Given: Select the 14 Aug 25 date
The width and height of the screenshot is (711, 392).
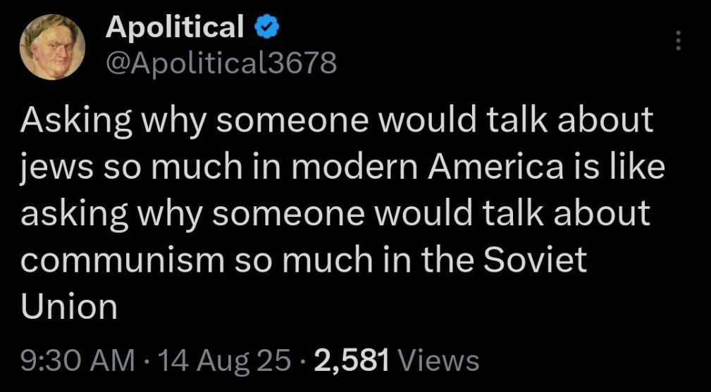Looking at the screenshot, I should click(x=216, y=362).
